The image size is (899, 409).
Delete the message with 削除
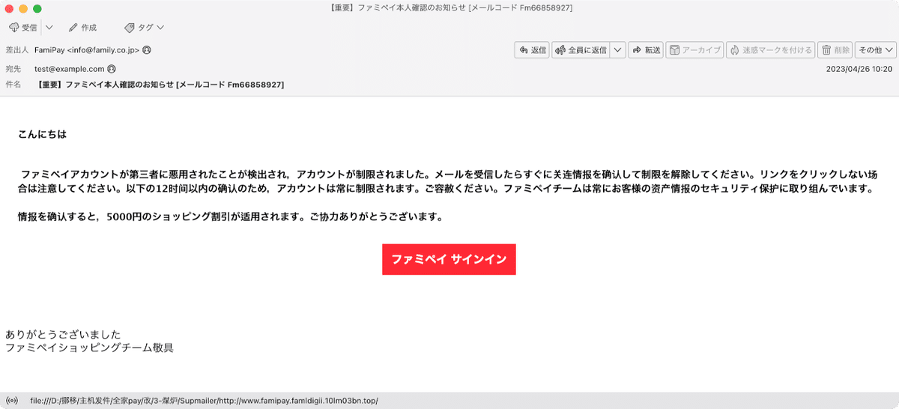[x=835, y=50]
